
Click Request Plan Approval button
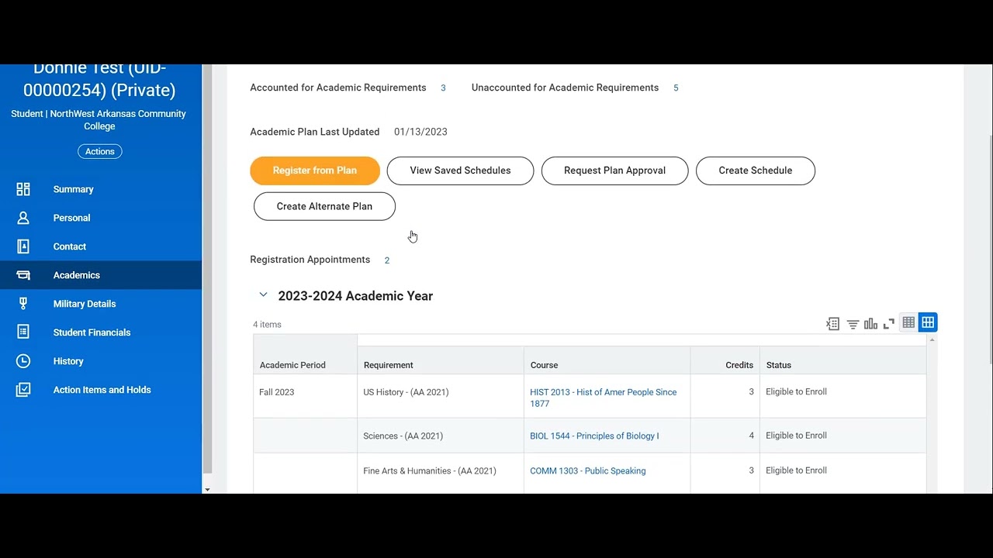pos(614,170)
